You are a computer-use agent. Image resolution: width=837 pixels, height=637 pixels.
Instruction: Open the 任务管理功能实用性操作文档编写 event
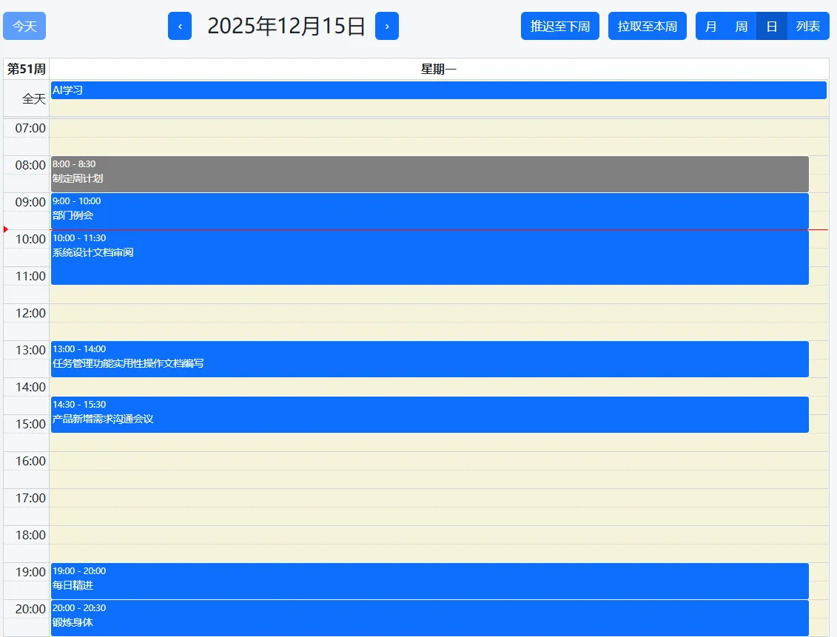pyautogui.click(x=429, y=359)
